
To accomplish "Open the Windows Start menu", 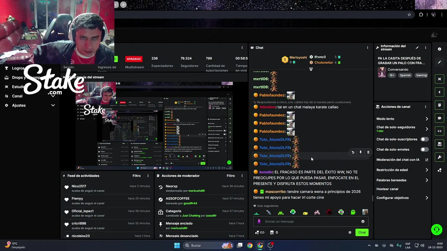I will (x=177, y=245).
